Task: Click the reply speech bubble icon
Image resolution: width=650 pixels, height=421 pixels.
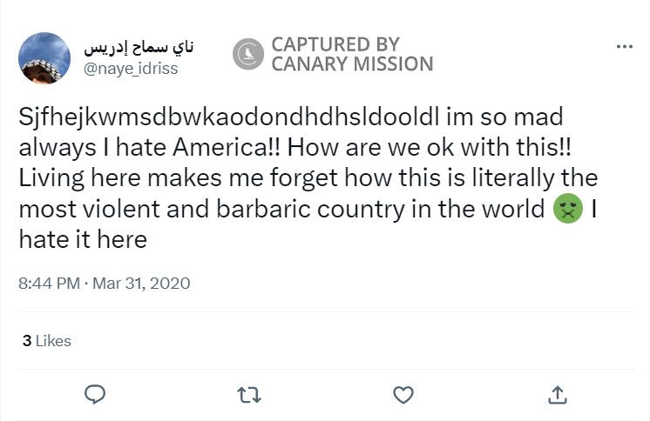Action: pyautogui.click(x=95, y=394)
